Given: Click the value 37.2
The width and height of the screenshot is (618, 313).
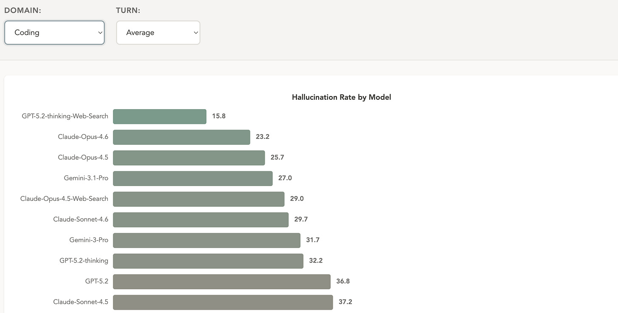Looking at the screenshot, I should coord(346,302).
